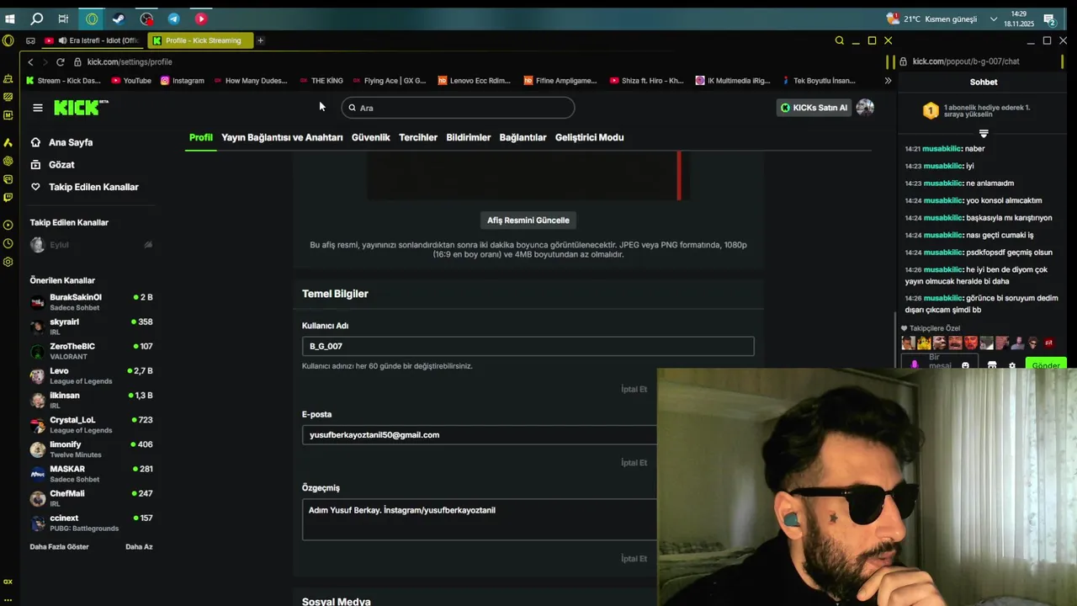Open chat settings gear icon
The image size is (1077, 606).
pyautogui.click(x=1012, y=366)
